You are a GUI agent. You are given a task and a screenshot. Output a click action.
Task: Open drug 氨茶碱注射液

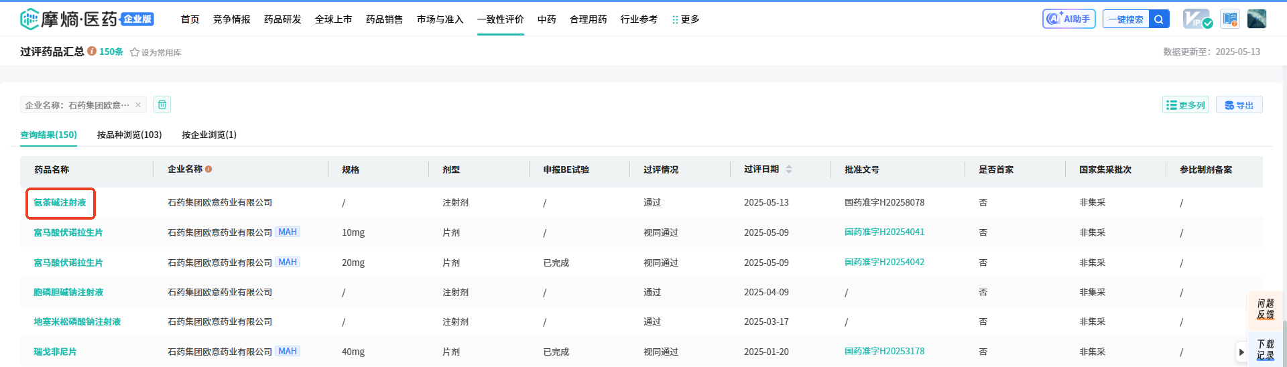coord(60,202)
